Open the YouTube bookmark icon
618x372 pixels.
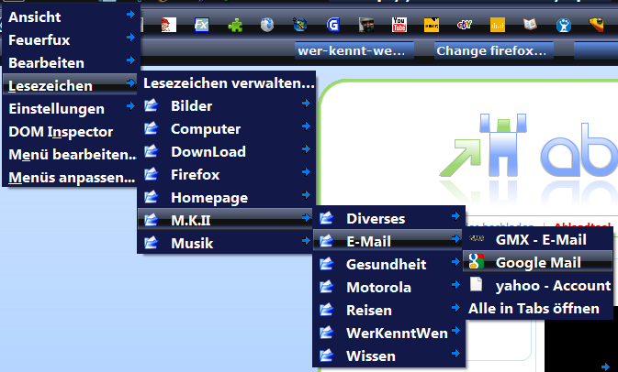point(399,25)
